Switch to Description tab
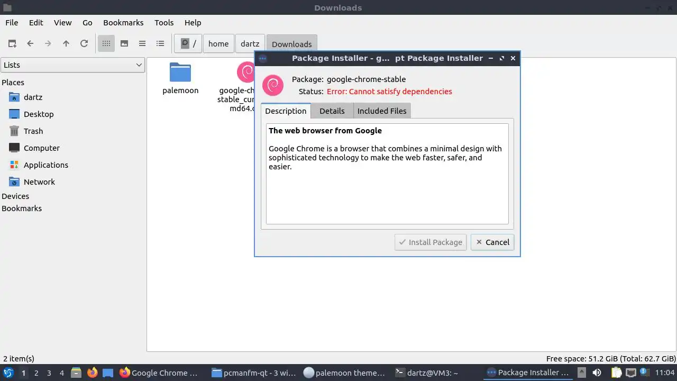 [286, 111]
